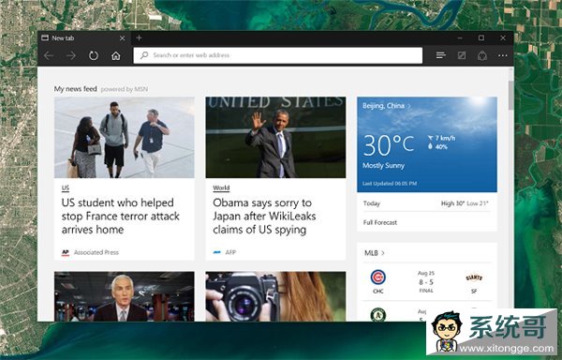Viewport: 562px width, 360px height.
Task: Click the AFP logo icon
Action: [217, 252]
